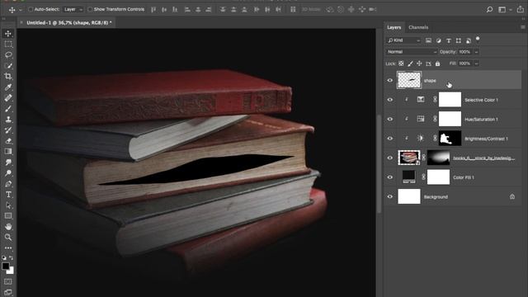Select the books layer gradient mask thumbnail
The height and width of the screenshot is (297, 528).
438,158
